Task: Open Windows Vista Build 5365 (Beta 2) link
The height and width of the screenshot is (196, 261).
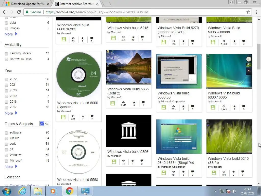Action: point(128,91)
